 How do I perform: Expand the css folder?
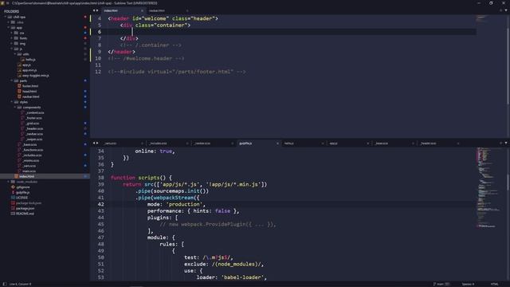click(12, 33)
